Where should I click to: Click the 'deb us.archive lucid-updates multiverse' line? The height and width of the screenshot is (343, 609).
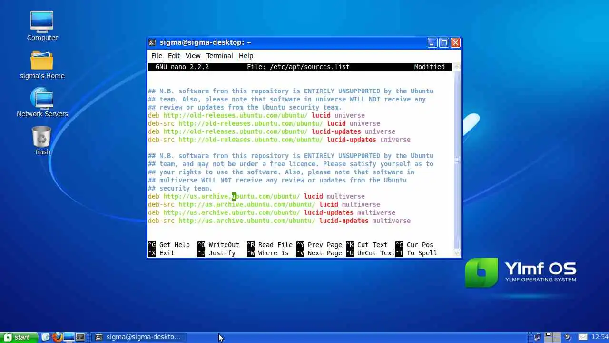tap(272, 212)
